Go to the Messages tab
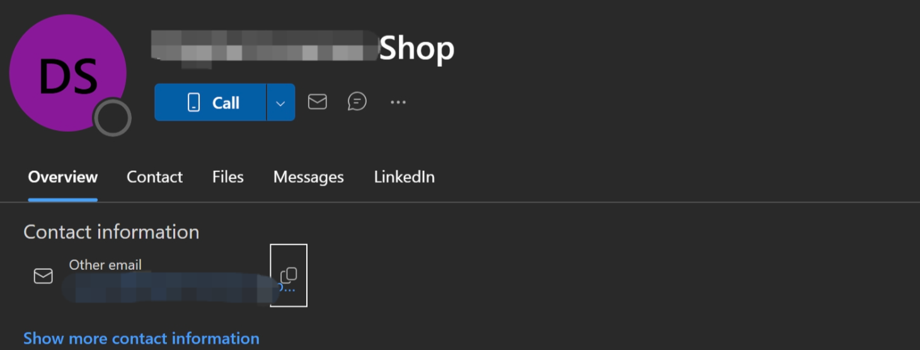920x350 pixels. [309, 177]
